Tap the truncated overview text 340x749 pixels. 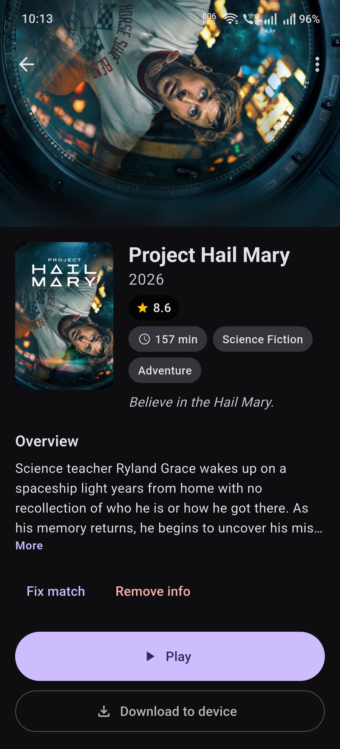pyautogui.click(x=169, y=498)
